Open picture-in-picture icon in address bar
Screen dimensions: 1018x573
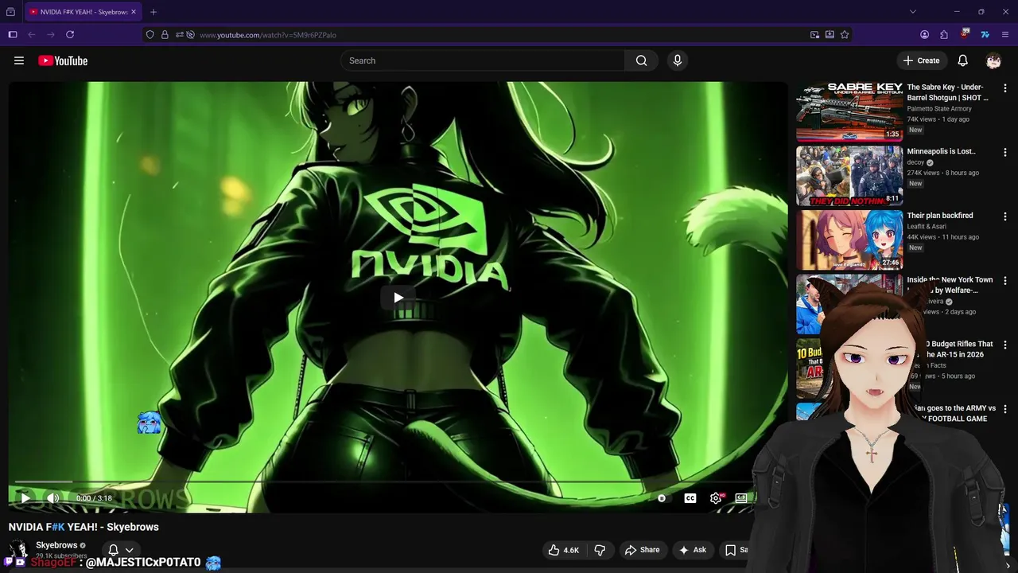(x=814, y=35)
